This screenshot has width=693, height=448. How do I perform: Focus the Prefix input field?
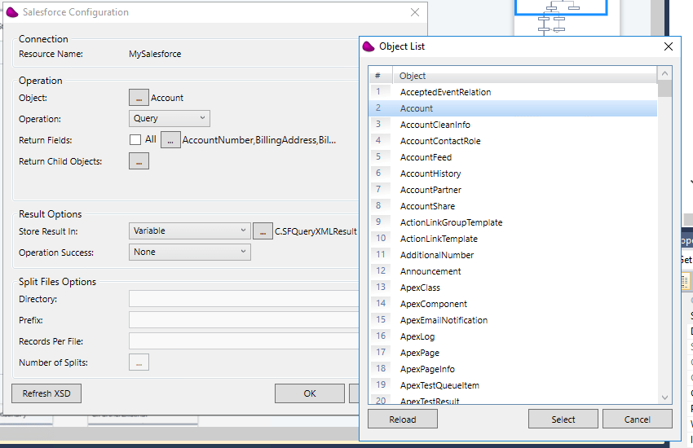pyautogui.click(x=244, y=320)
